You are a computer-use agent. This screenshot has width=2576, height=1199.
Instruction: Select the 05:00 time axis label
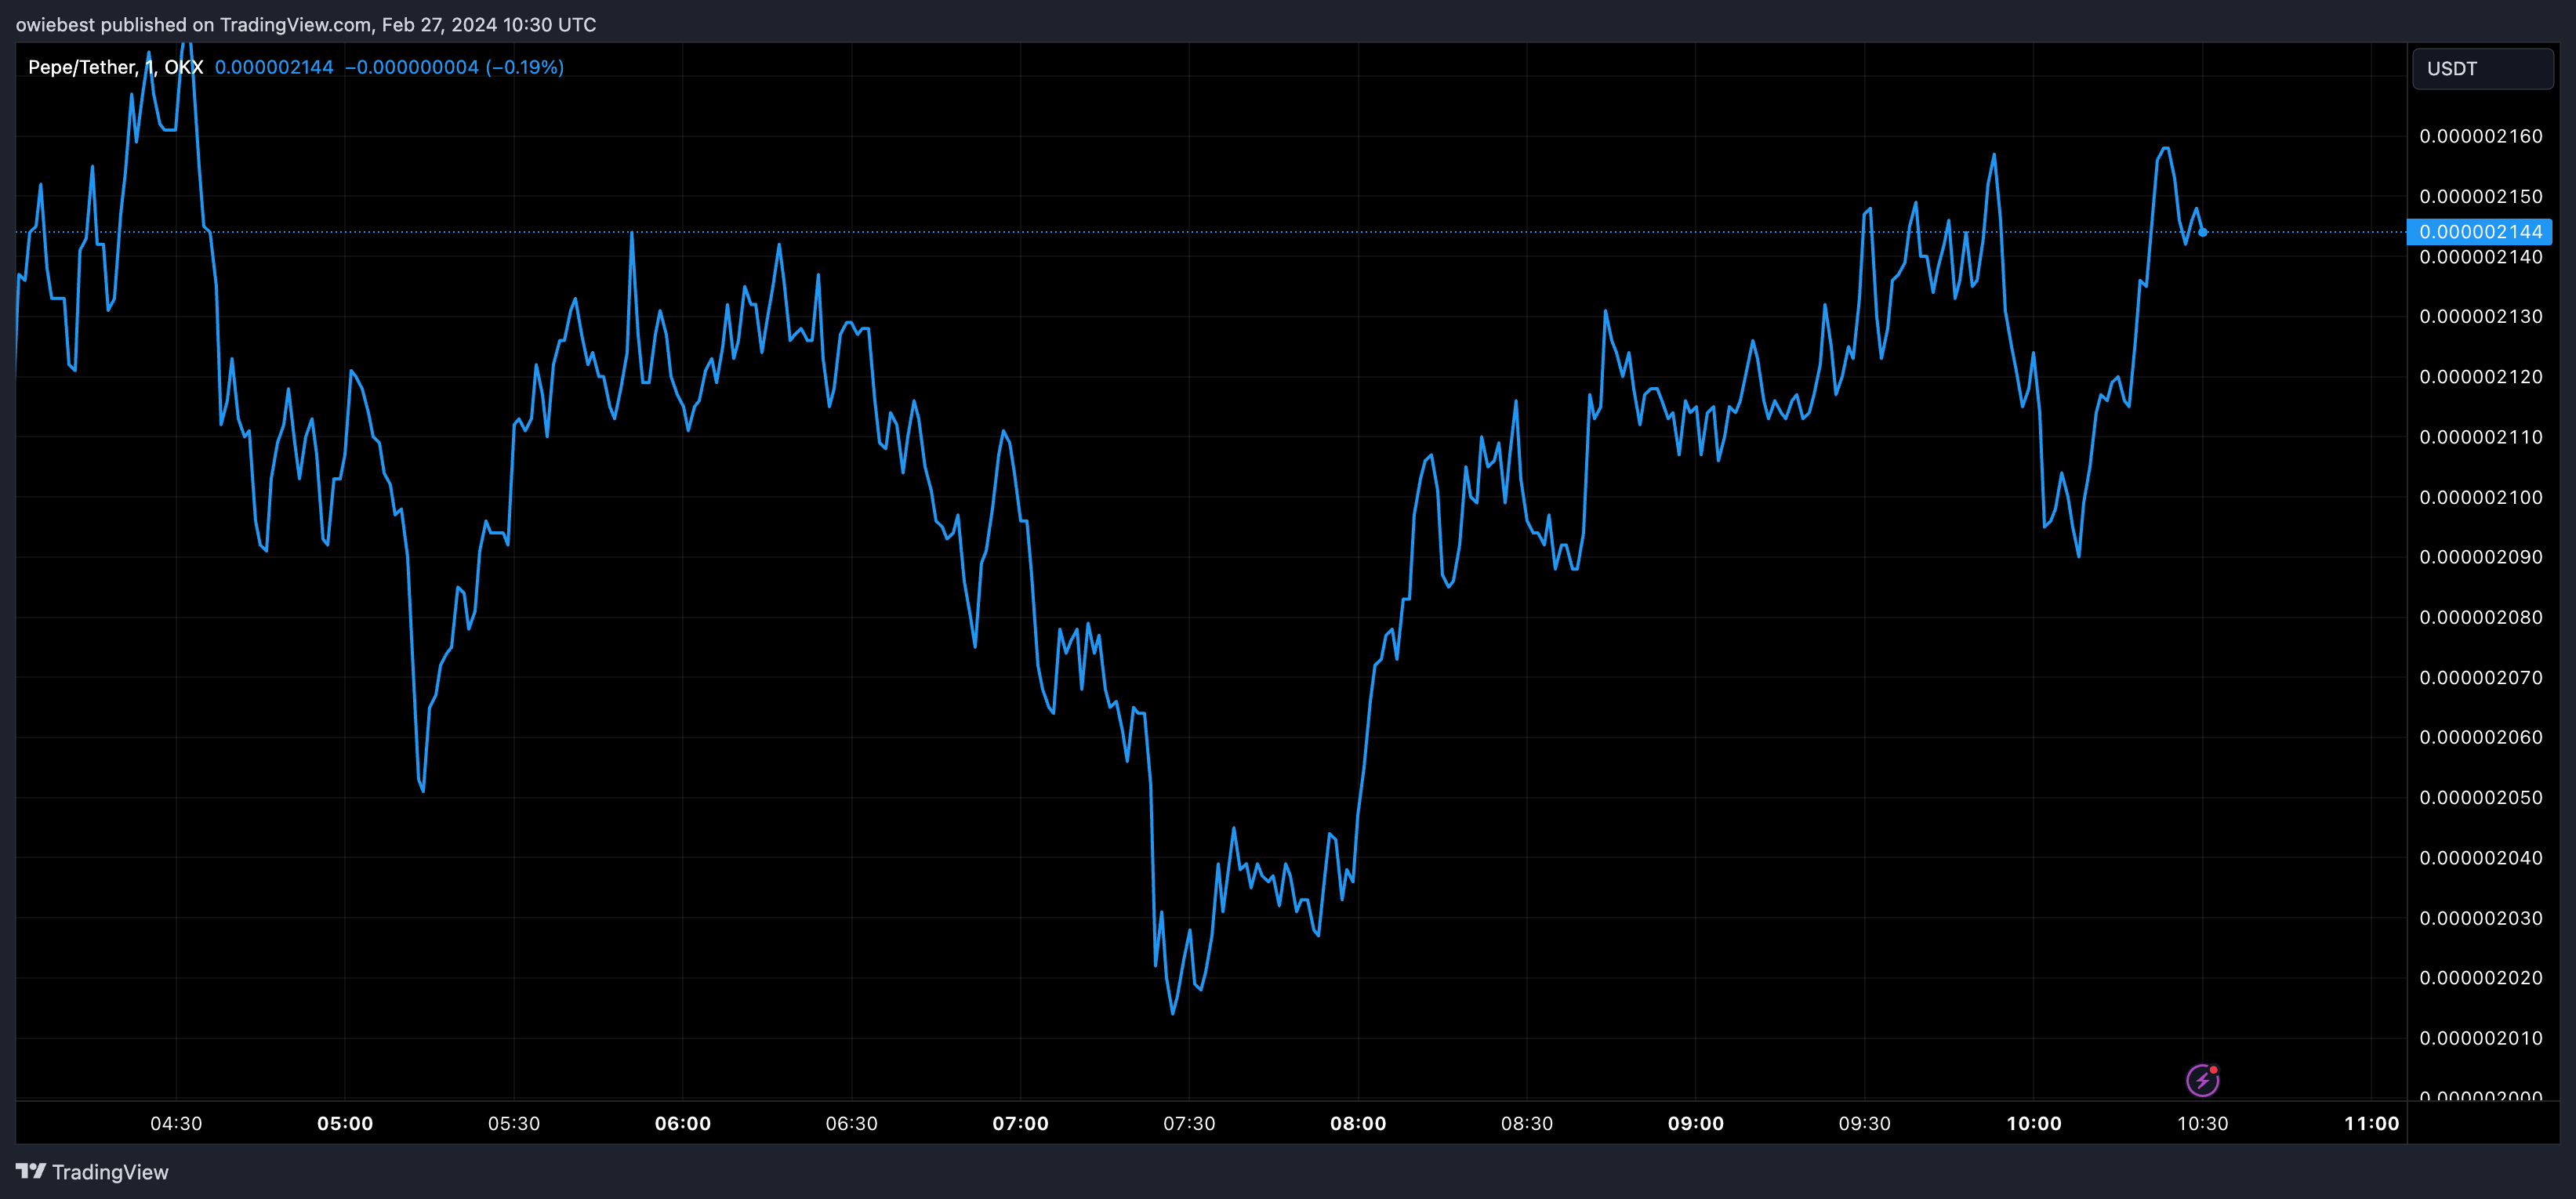click(345, 1123)
